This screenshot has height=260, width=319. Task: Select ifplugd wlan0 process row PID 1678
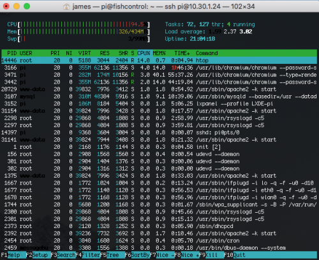(159, 197)
